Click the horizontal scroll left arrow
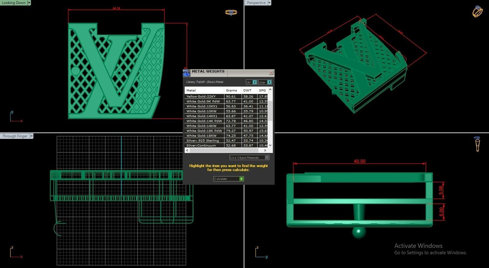The height and width of the screenshot is (268, 489). (187, 150)
